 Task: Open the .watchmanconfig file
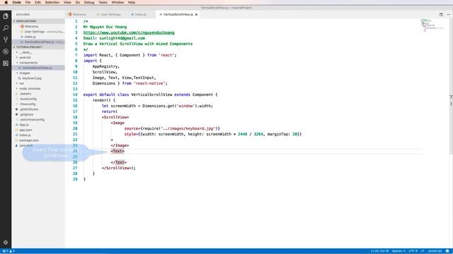click(x=32, y=120)
